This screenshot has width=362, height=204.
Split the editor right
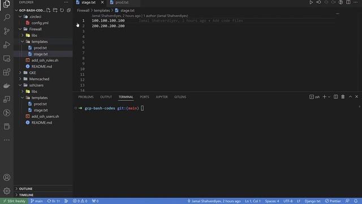coord(348,2)
